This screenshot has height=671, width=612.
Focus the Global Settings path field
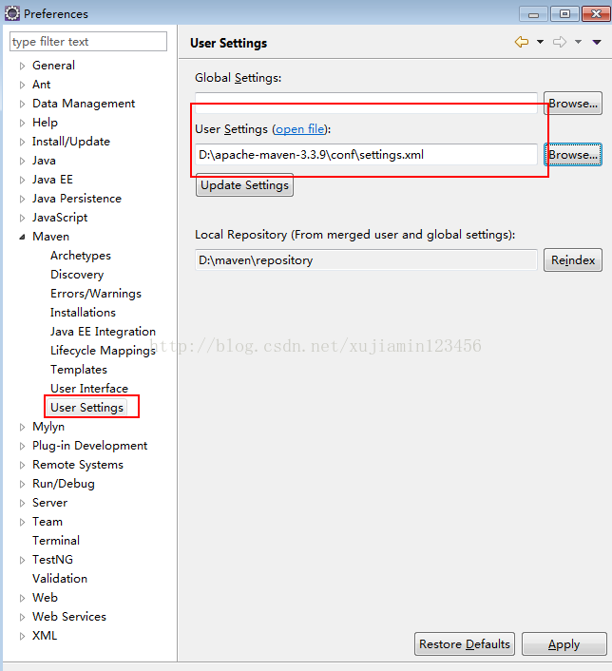[x=366, y=104]
